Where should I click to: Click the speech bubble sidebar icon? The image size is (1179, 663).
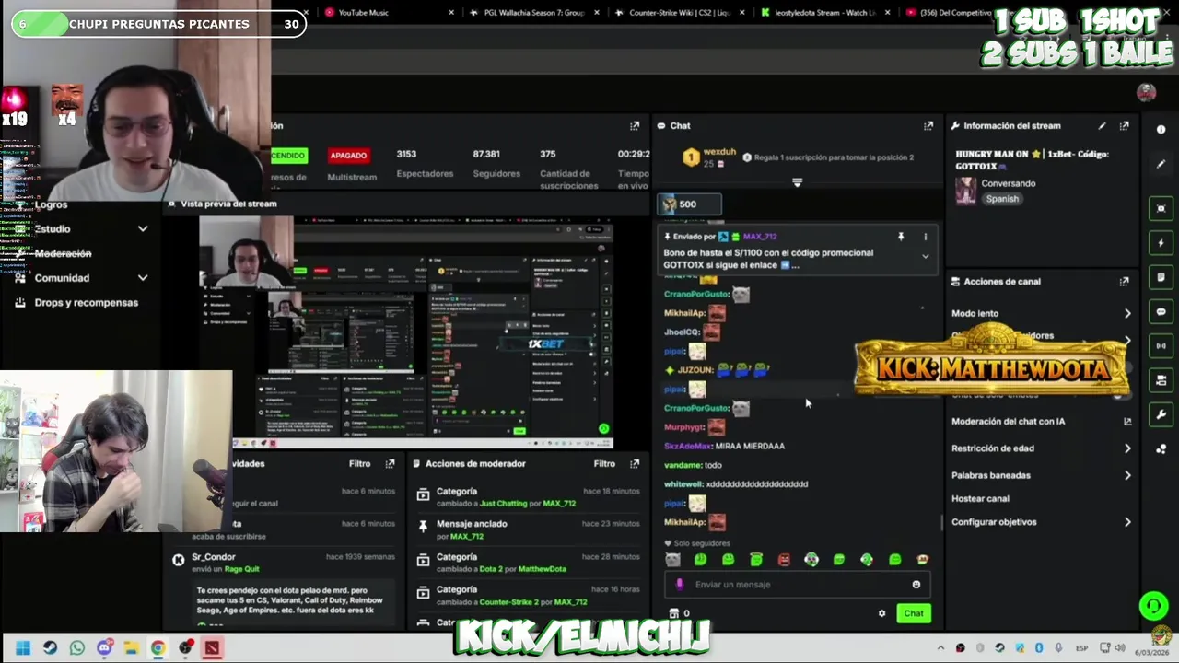click(x=1161, y=312)
